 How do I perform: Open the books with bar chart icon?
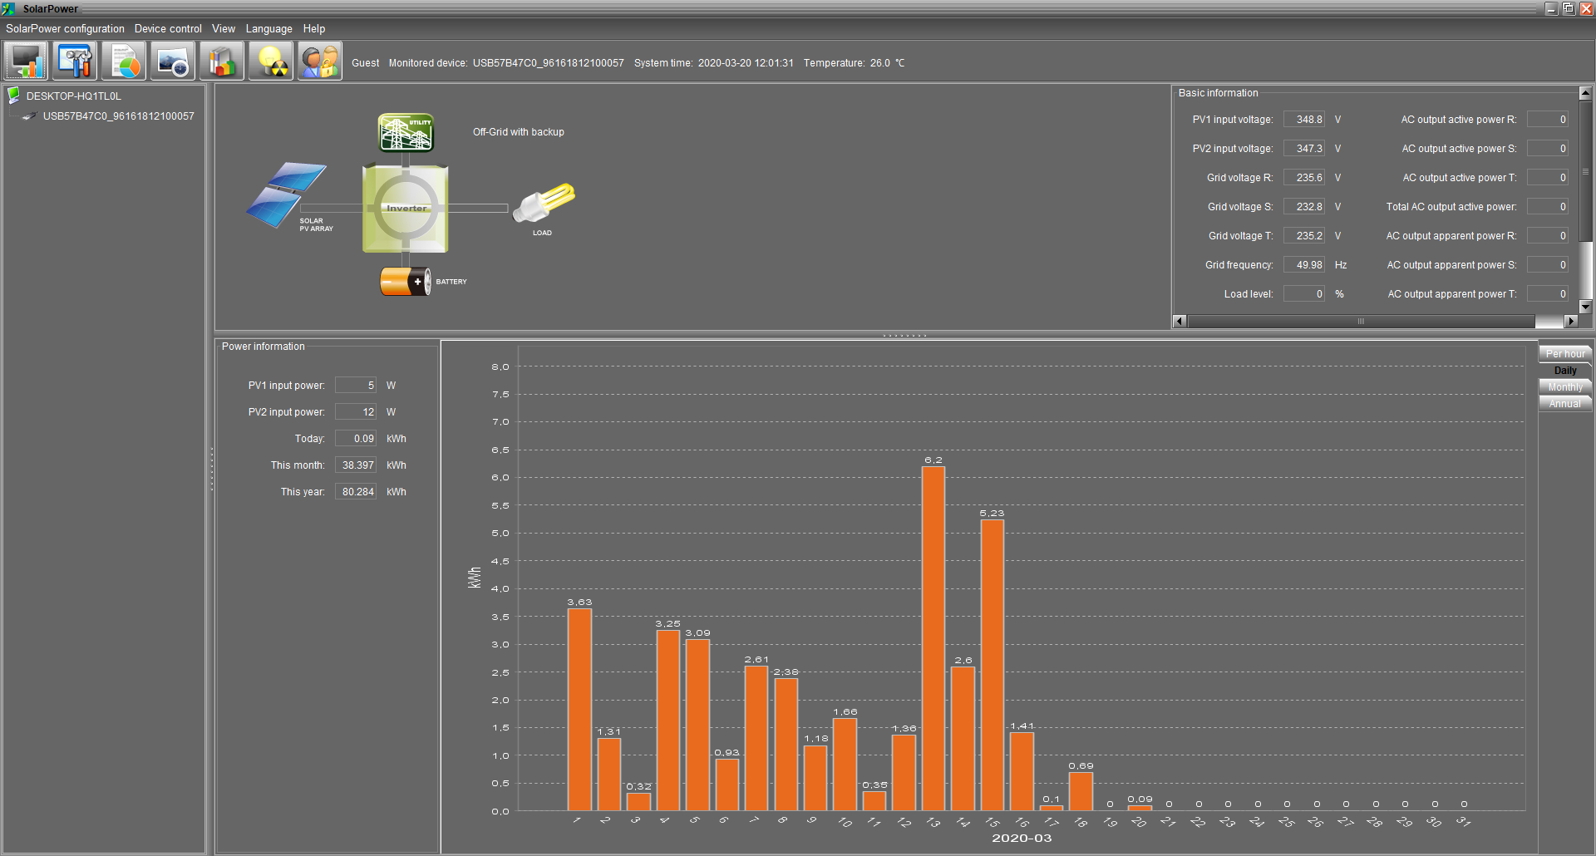[222, 61]
